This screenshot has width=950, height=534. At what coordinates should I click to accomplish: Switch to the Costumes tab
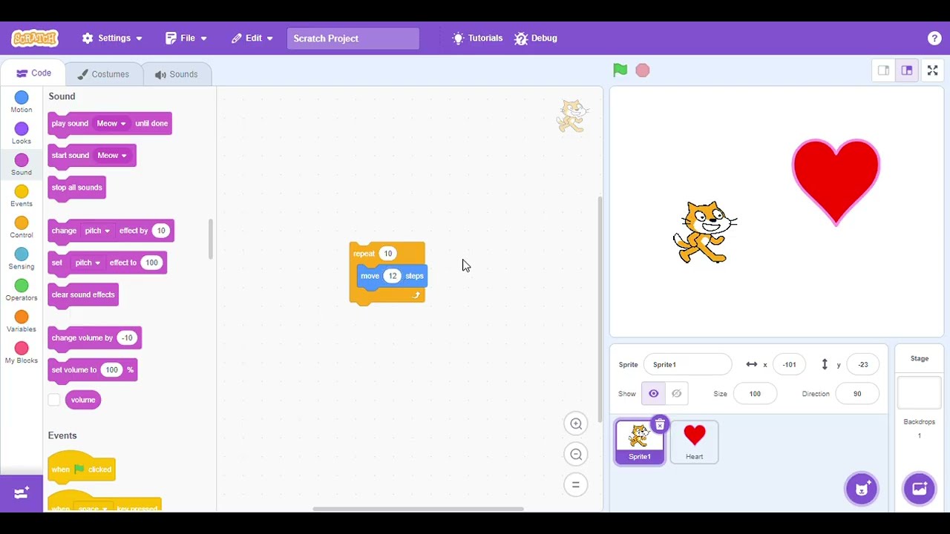[104, 74]
